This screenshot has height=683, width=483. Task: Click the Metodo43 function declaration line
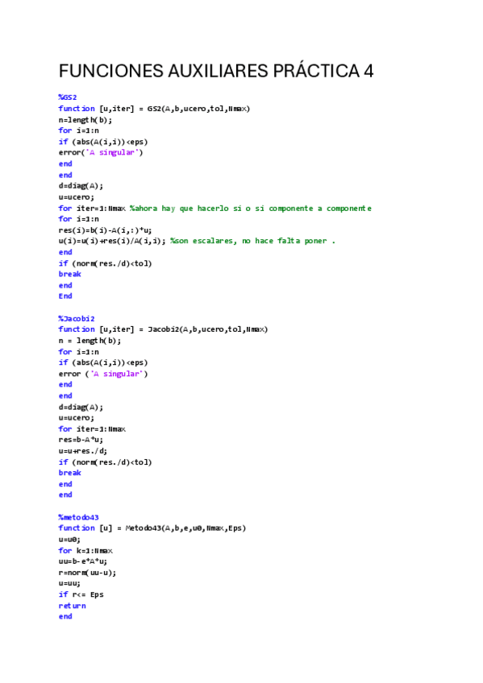152,528
